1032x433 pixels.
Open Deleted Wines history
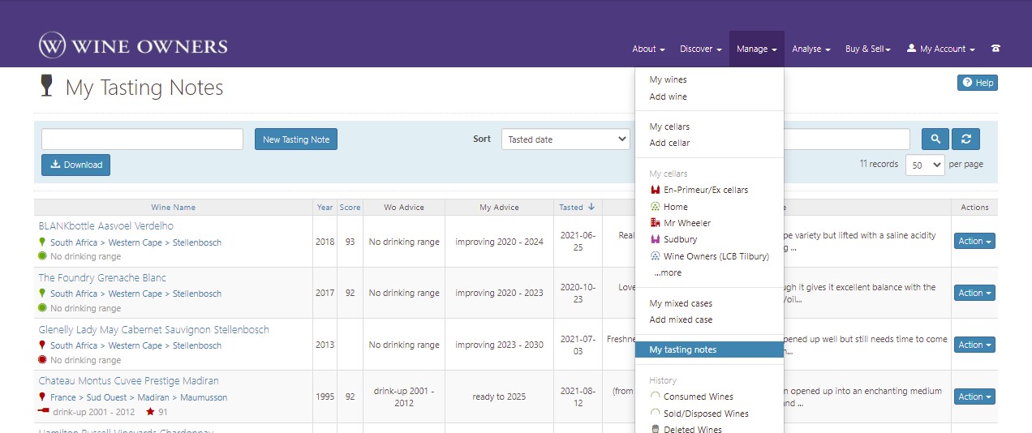692,429
